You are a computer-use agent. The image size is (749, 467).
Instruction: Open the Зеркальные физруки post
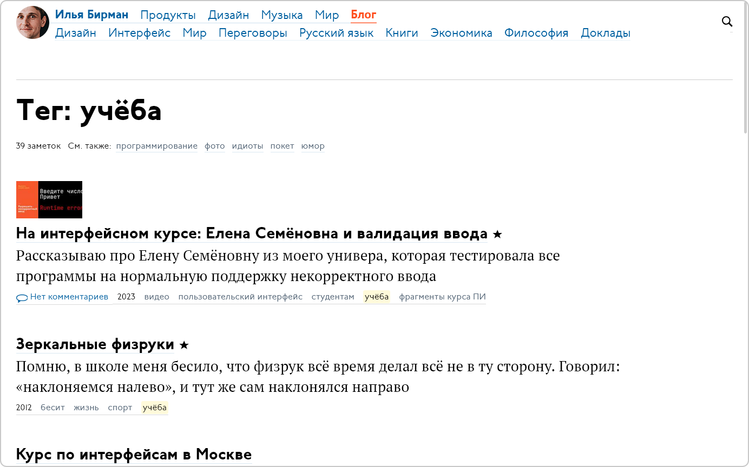(95, 344)
